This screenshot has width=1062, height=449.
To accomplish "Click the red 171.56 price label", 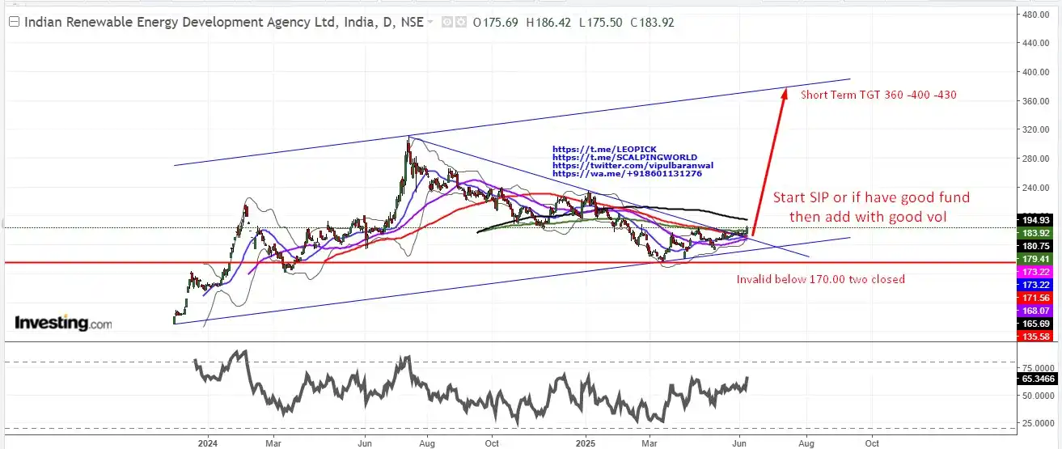I will pyautogui.click(x=1036, y=298).
